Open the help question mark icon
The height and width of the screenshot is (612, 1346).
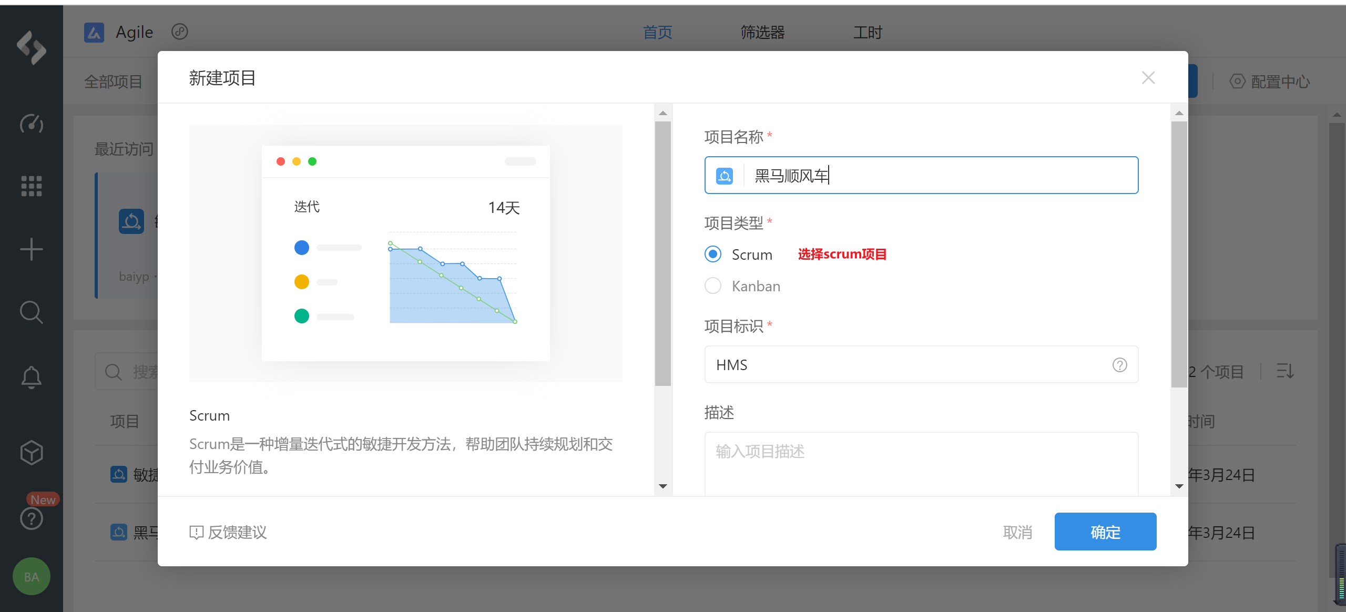click(32, 519)
